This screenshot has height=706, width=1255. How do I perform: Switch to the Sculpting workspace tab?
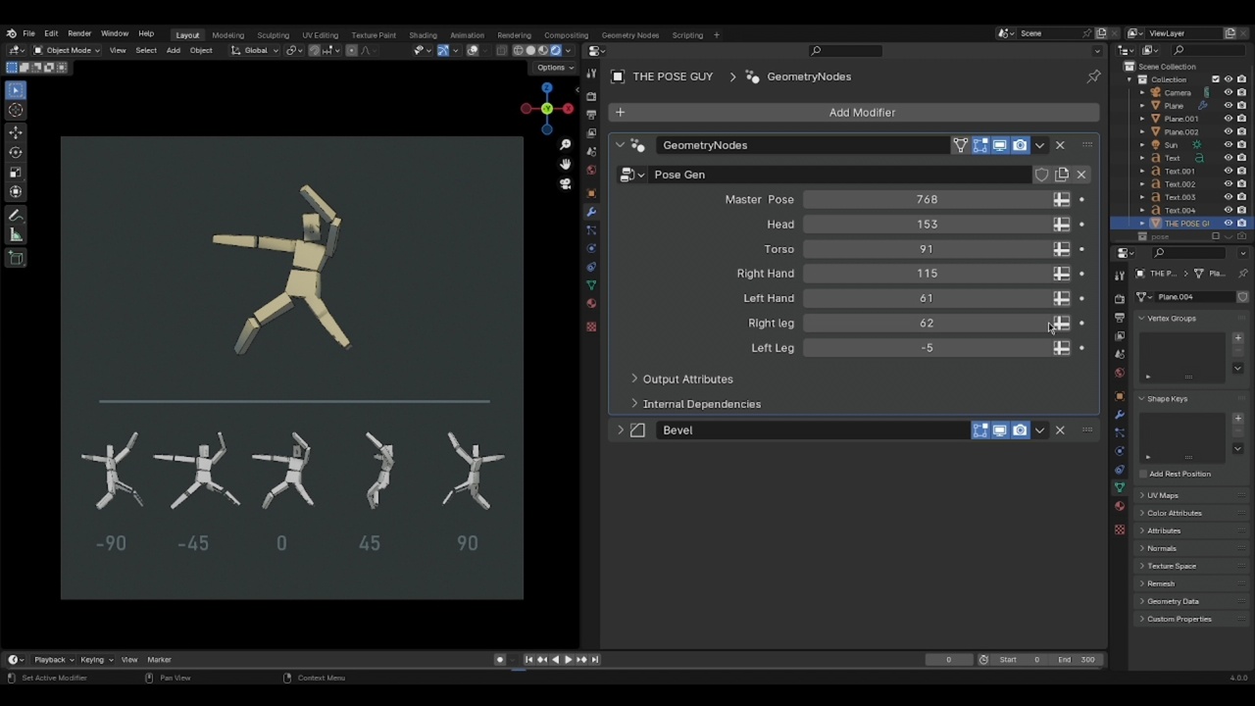(273, 35)
